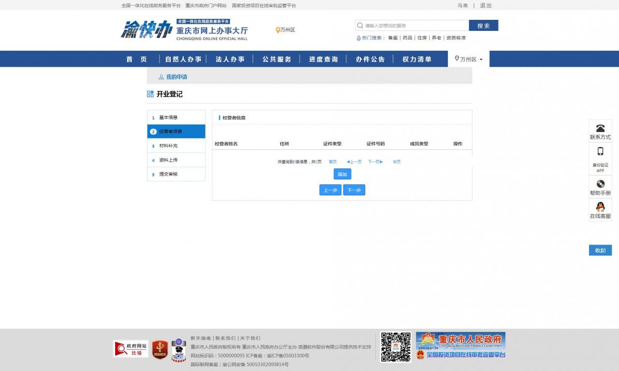The width and height of the screenshot is (619, 371).
Task: Click the person icon beside 我的申请
Action: tap(161, 77)
